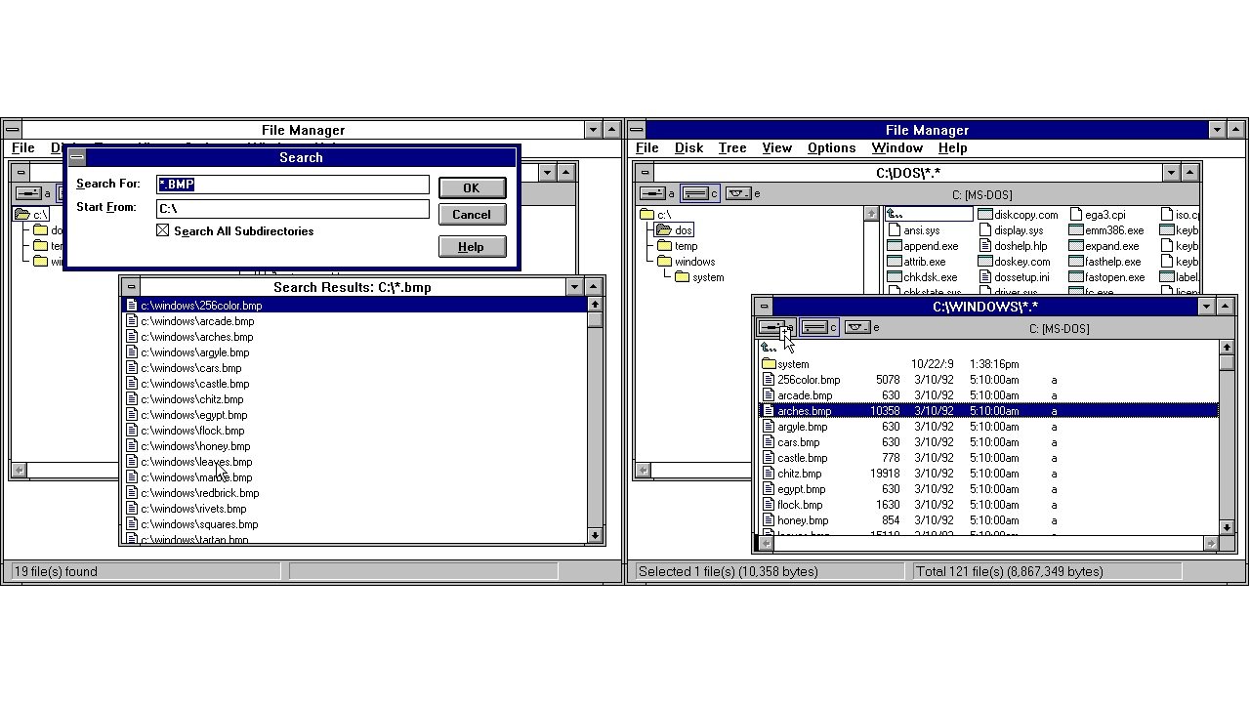Click 'Total 121 file(s)' status bar text
The width and height of the screenshot is (1250, 703).
click(1009, 571)
